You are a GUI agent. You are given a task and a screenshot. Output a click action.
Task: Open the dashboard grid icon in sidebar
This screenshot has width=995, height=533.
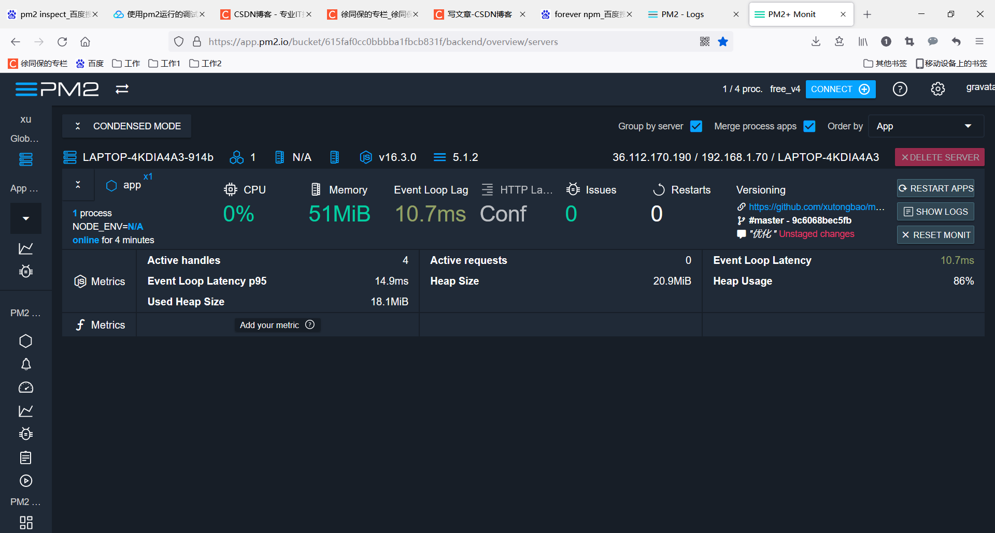click(26, 523)
